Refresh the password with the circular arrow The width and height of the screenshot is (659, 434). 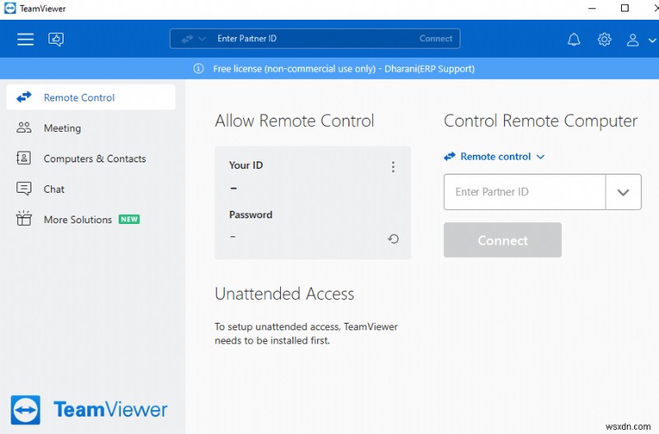(x=393, y=239)
